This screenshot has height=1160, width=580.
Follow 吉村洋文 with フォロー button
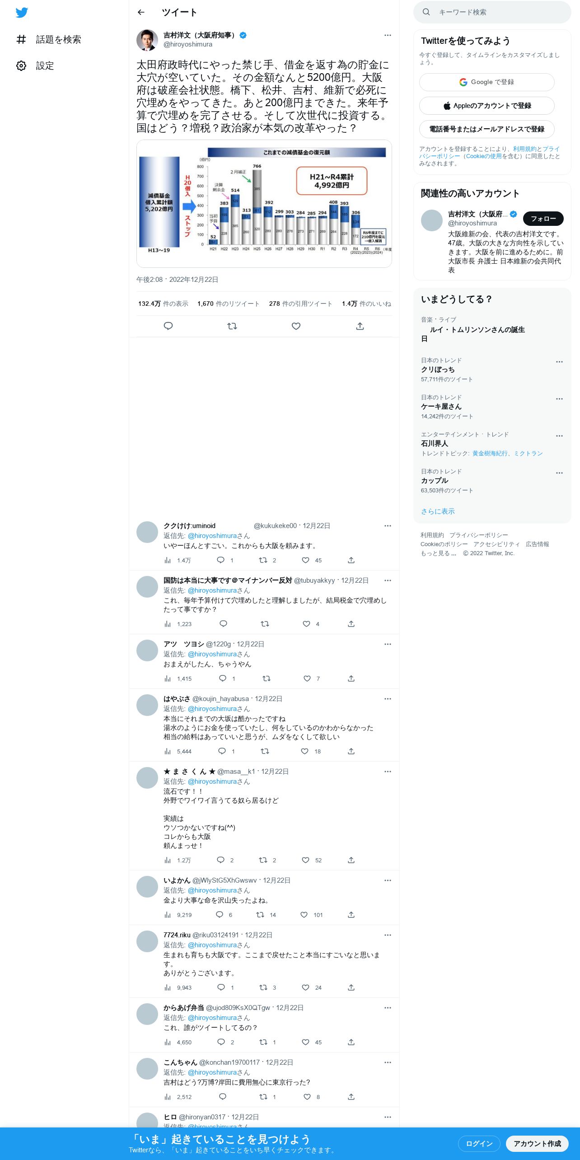click(x=543, y=219)
